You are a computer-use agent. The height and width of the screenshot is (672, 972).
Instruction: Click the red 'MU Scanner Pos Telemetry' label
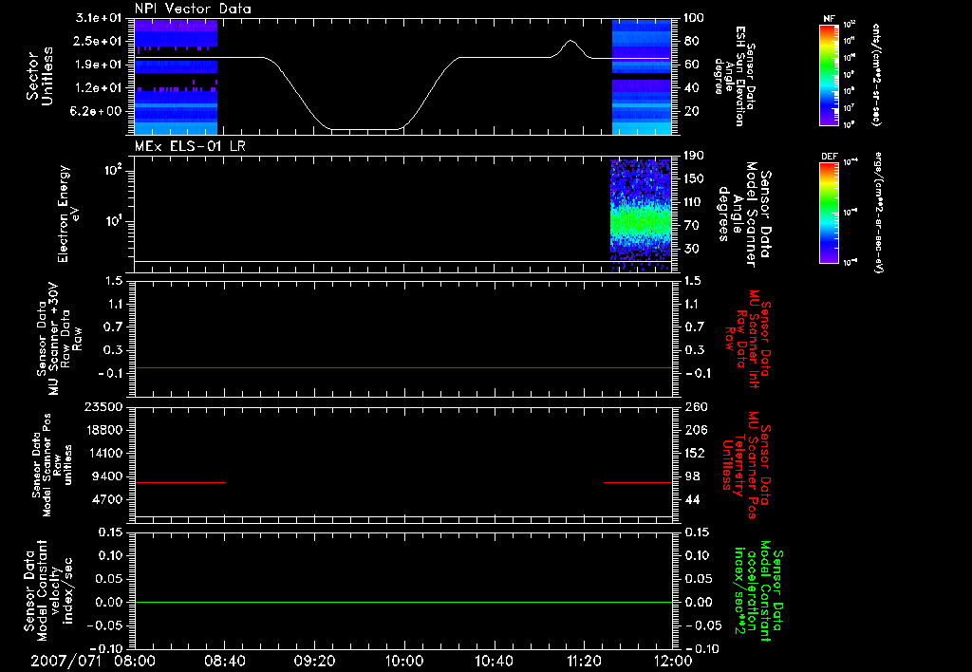coord(746,465)
